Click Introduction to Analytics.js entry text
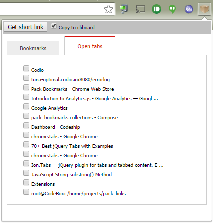Screen dimensions: 213x223 coord(95,99)
